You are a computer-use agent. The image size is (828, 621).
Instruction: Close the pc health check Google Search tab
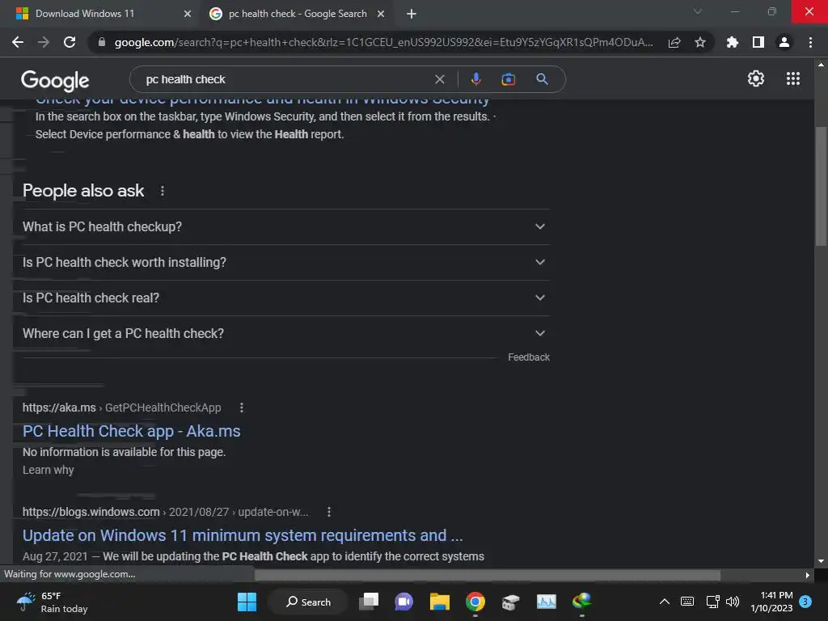pos(381,14)
